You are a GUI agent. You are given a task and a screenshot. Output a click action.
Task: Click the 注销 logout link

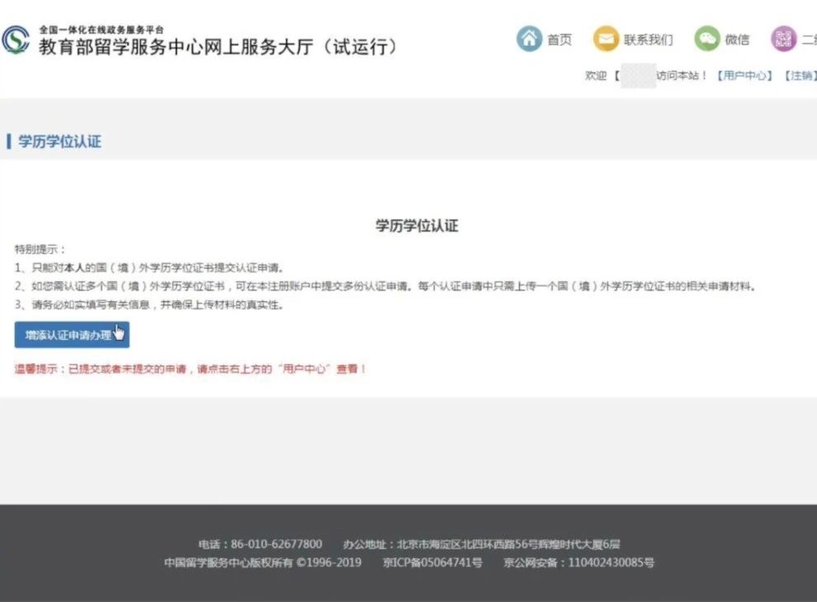pyautogui.click(x=800, y=76)
